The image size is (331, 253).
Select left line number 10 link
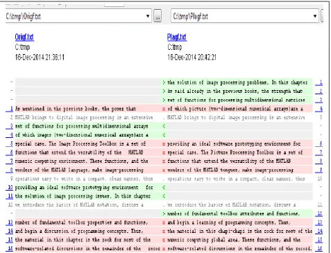tap(10, 187)
